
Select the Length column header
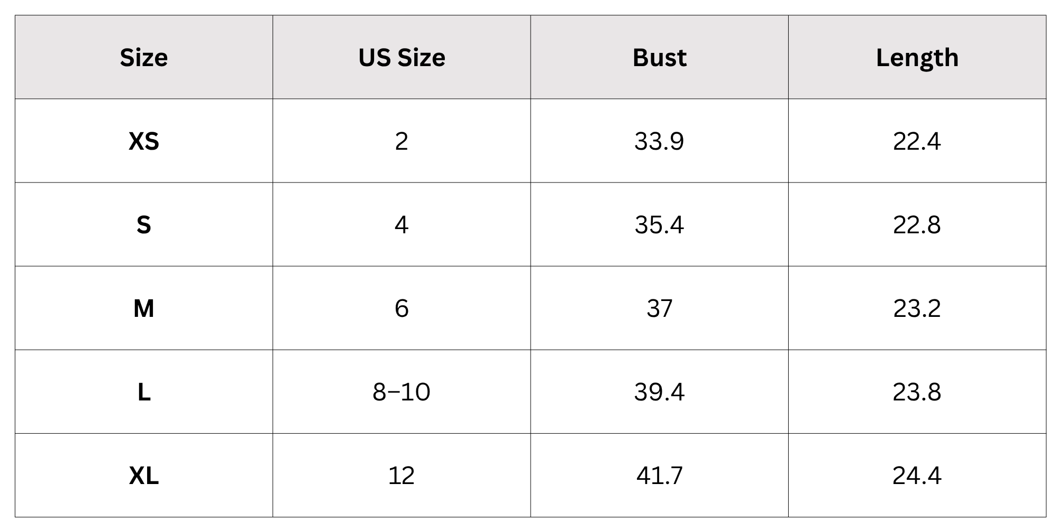[917, 58]
